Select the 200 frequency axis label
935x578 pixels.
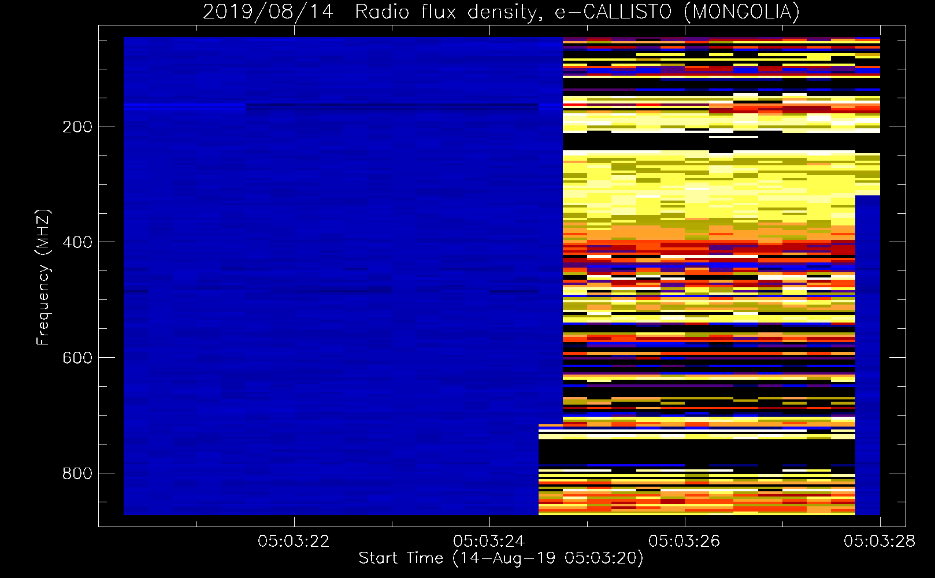[77, 127]
